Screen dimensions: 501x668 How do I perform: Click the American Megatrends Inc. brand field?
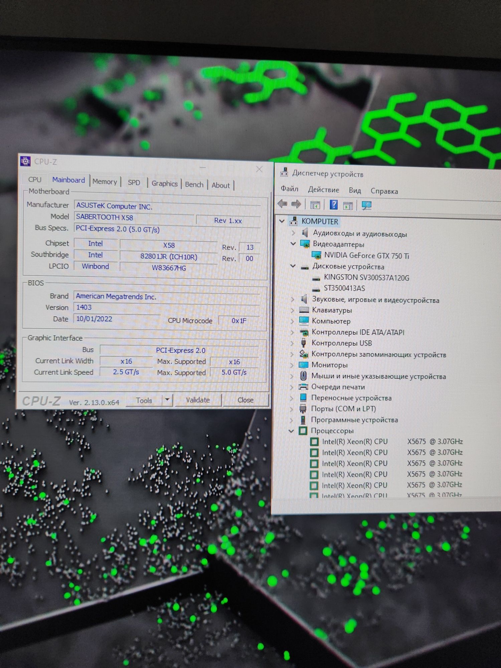pyautogui.click(x=166, y=296)
